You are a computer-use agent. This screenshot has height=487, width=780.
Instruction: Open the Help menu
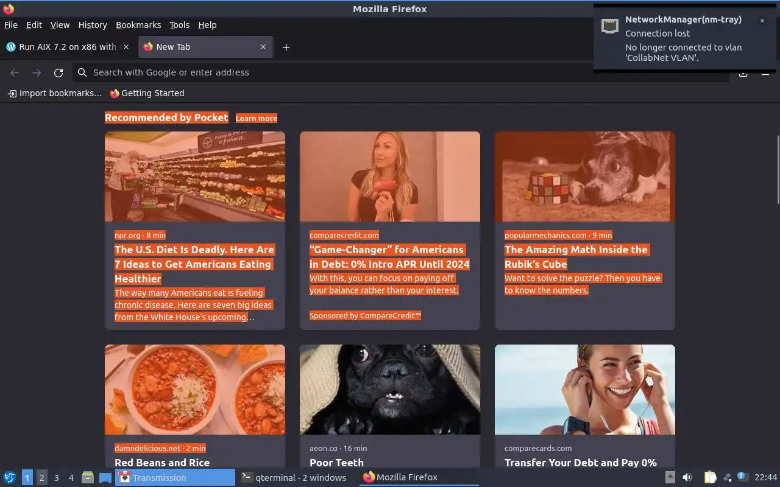207,25
